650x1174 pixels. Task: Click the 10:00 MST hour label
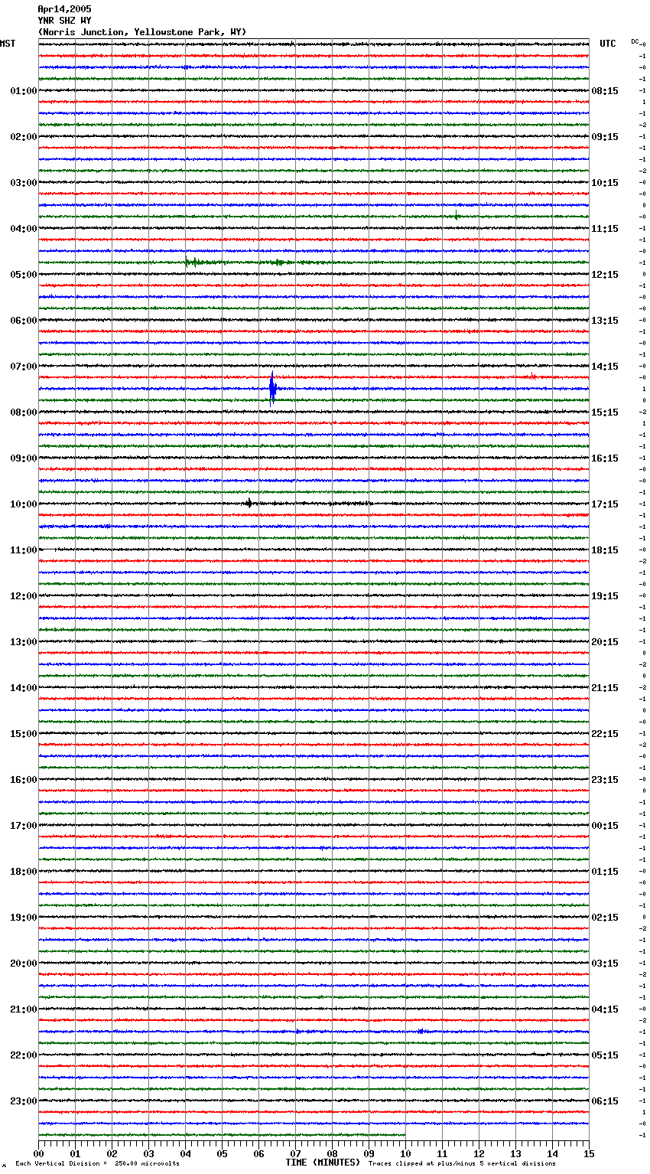(x=24, y=504)
